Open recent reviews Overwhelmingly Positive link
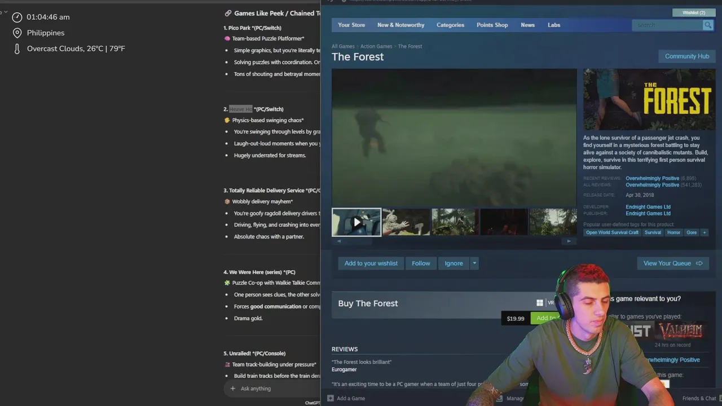Viewport: 722px width, 406px height. (x=653, y=178)
